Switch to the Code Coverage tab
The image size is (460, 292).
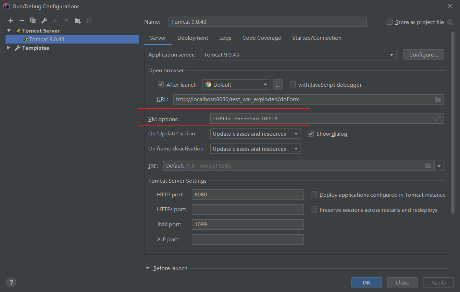coord(262,38)
